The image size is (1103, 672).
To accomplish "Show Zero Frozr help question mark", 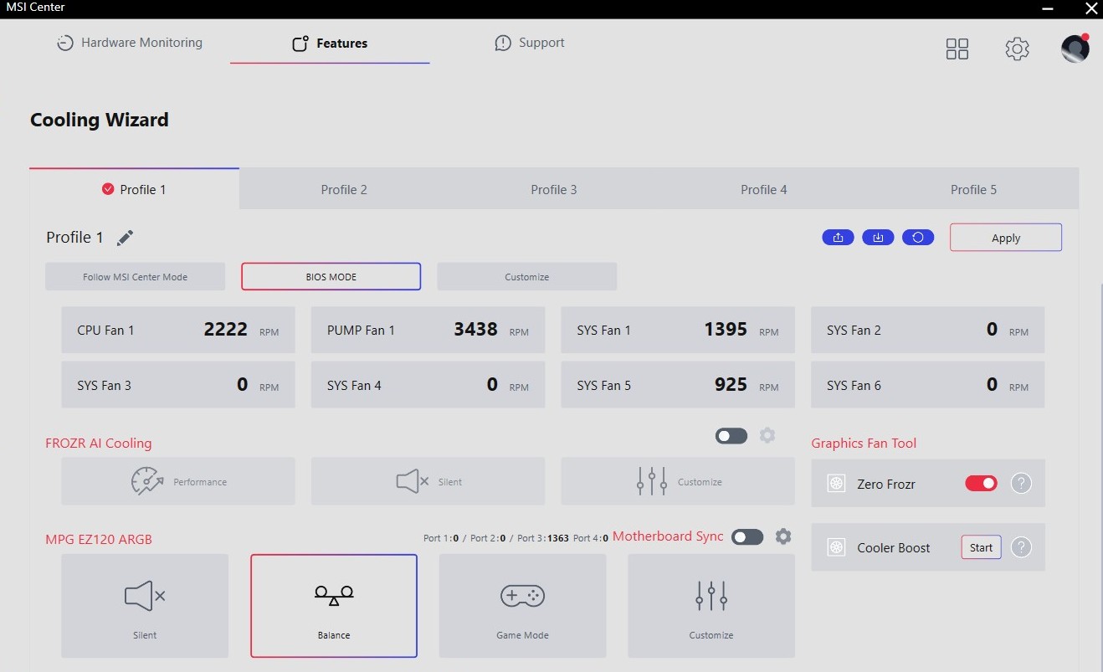I will tap(1021, 483).
